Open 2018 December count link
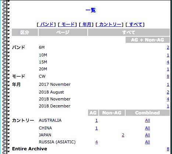This screenshot has width=172, height=154. point(168,106)
